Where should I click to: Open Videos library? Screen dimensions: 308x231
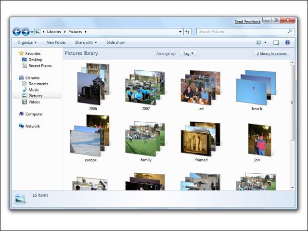tap(34, 102)
